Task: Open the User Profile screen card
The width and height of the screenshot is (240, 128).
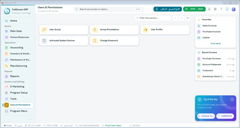Action: click(165, 30)
